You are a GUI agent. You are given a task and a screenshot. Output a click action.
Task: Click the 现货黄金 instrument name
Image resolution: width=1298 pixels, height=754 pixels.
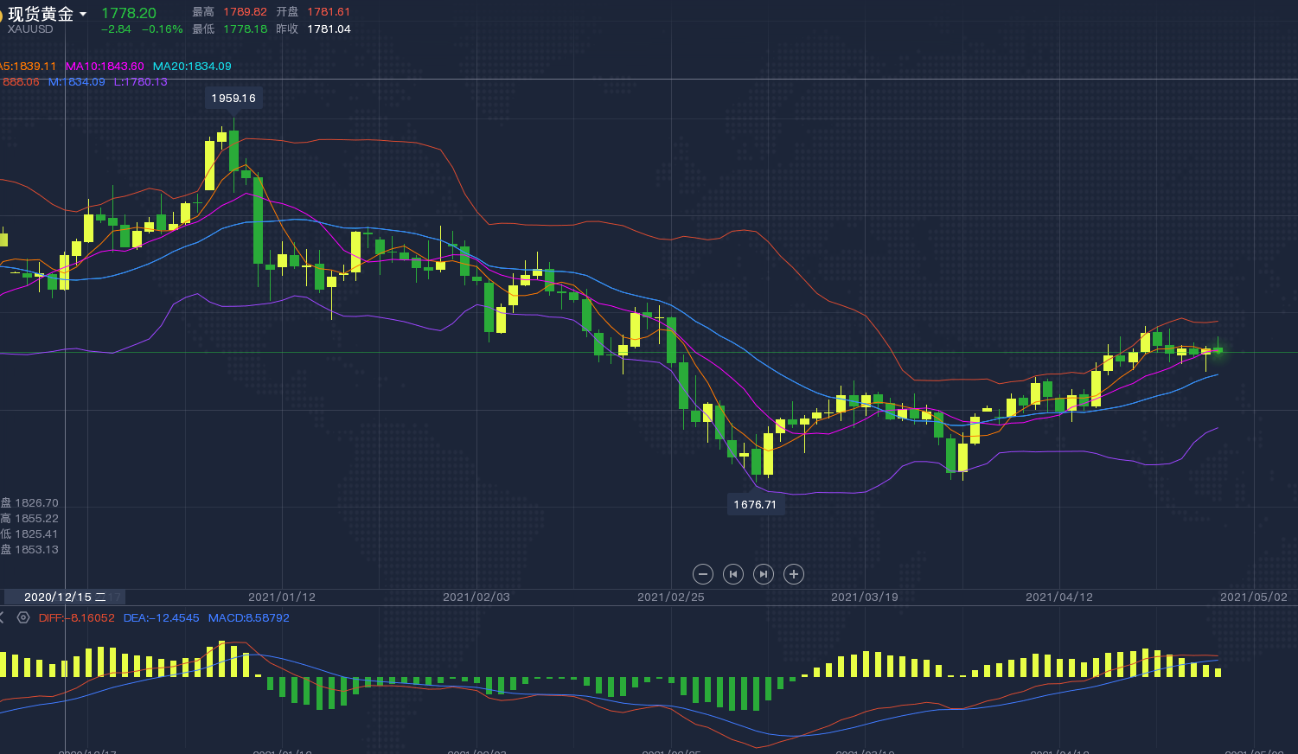pyautogui.click(x=41, y=14)
